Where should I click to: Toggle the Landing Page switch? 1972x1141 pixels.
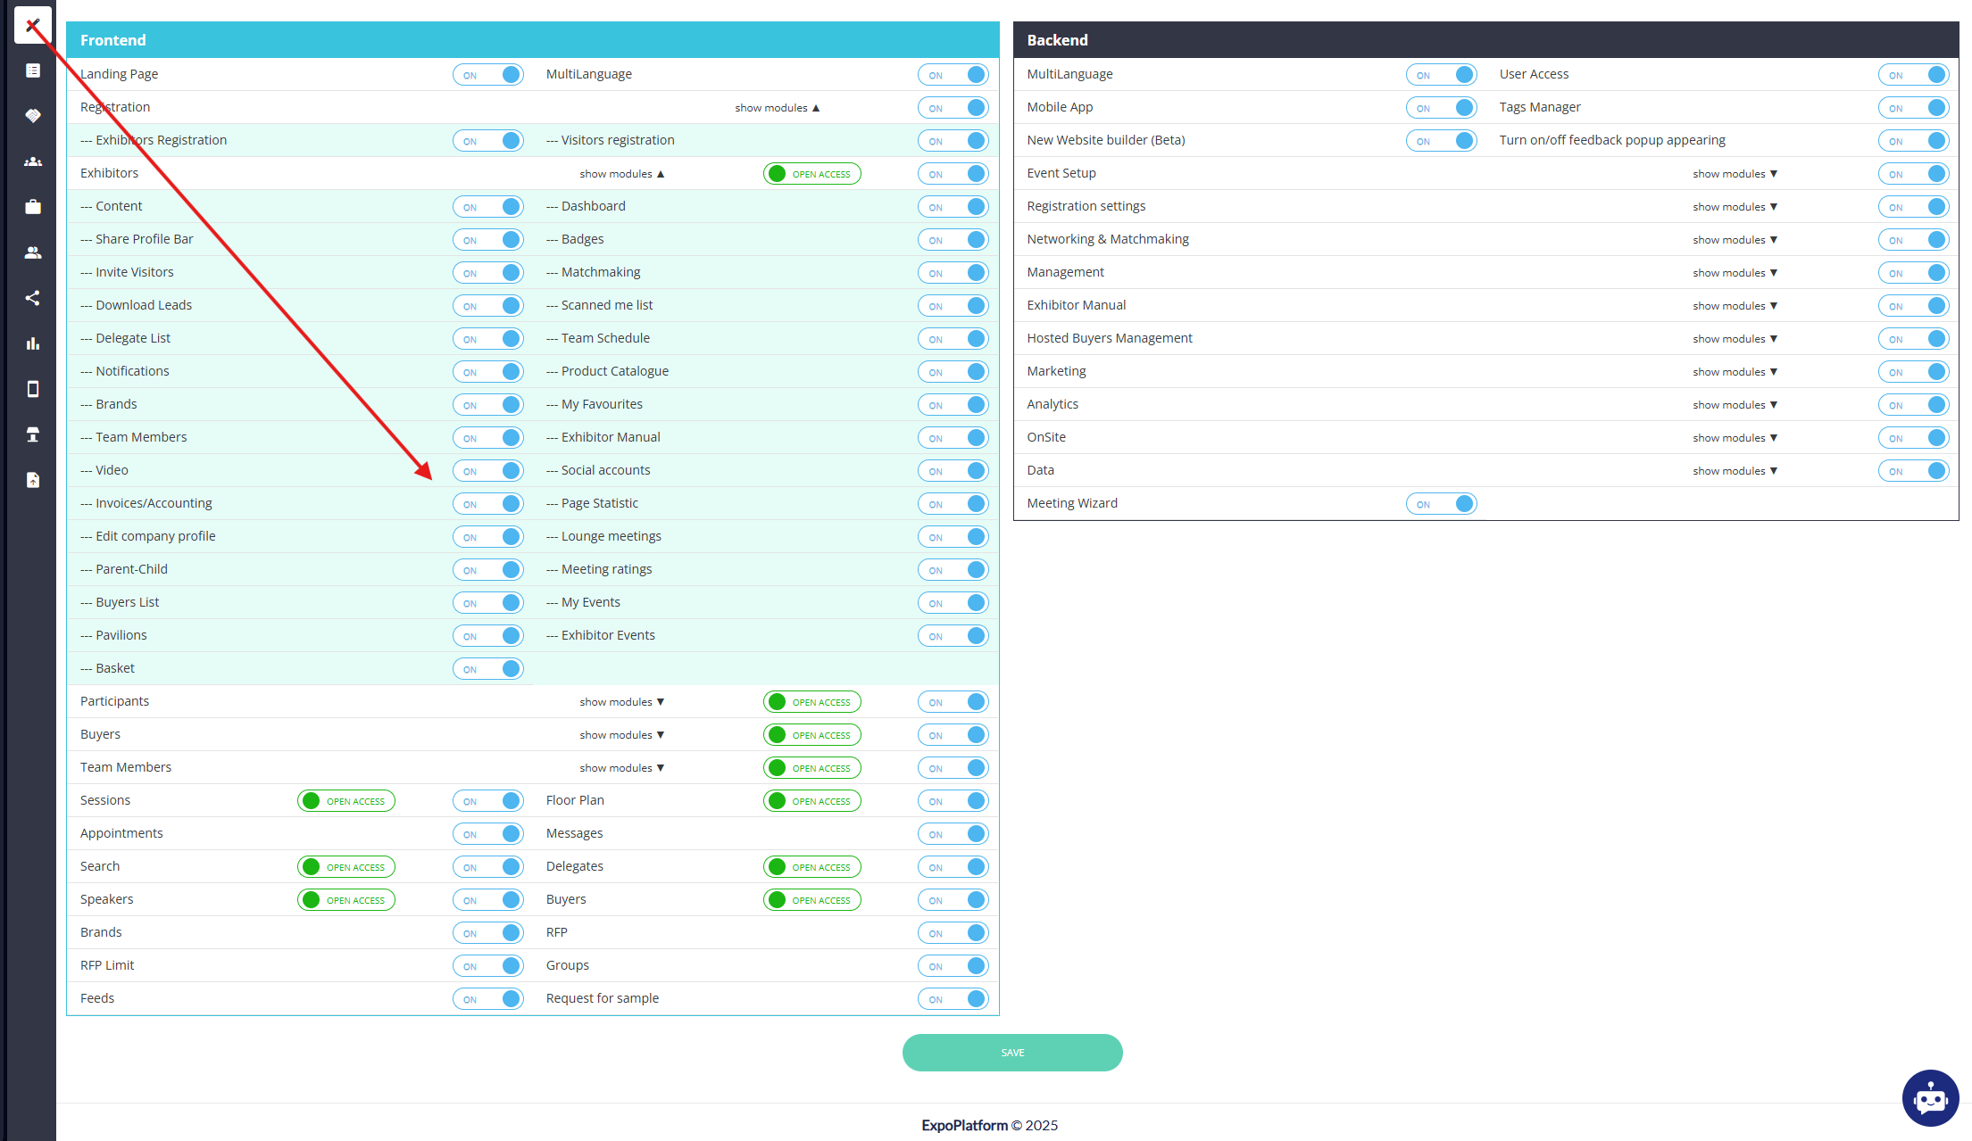[487, 75]
